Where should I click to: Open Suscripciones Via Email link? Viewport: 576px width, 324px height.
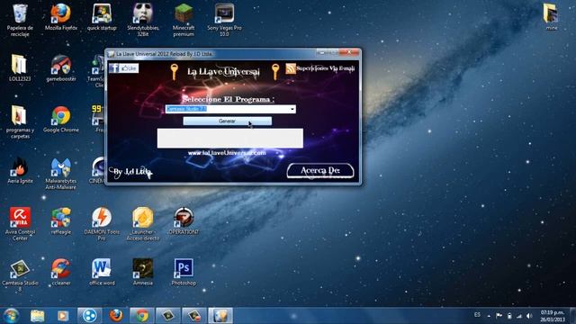tap(326, 68)
